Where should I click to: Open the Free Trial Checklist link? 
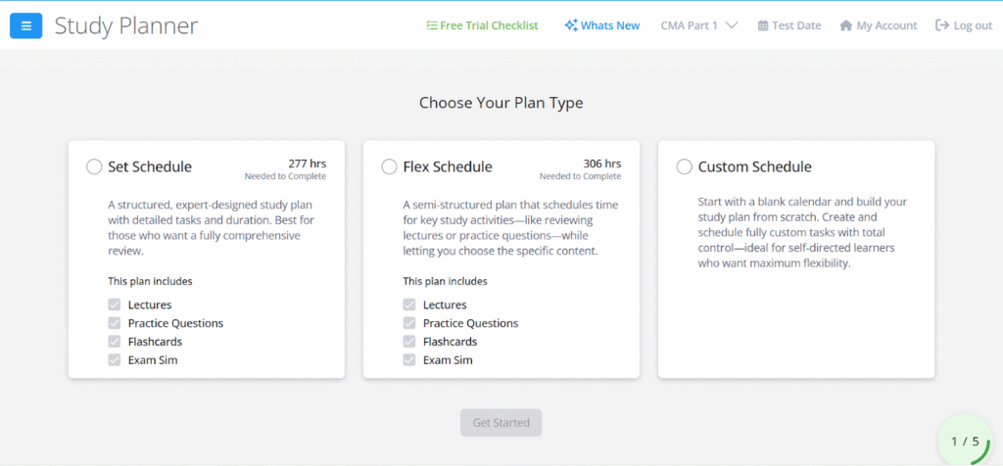pyautogui.click(x=489, y=25)
